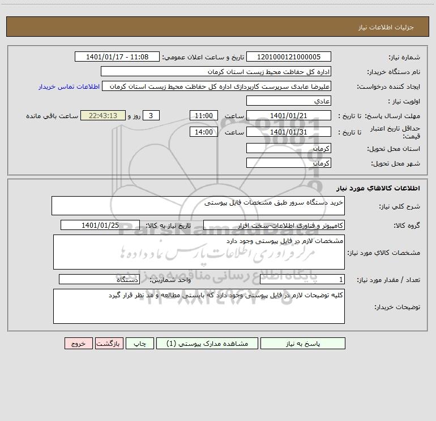The height and width of the screenshot is (421, 436).
Task: Click the label مهلت ارسال پاسخ
Action: 391,116
